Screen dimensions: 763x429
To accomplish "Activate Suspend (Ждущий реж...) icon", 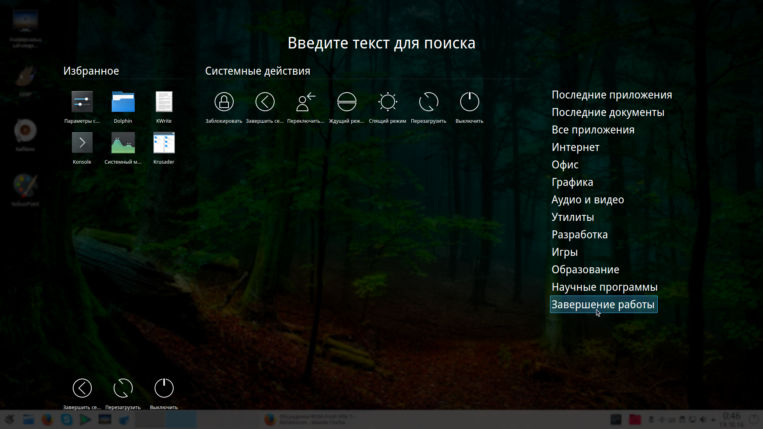I will tap(347, 102).
